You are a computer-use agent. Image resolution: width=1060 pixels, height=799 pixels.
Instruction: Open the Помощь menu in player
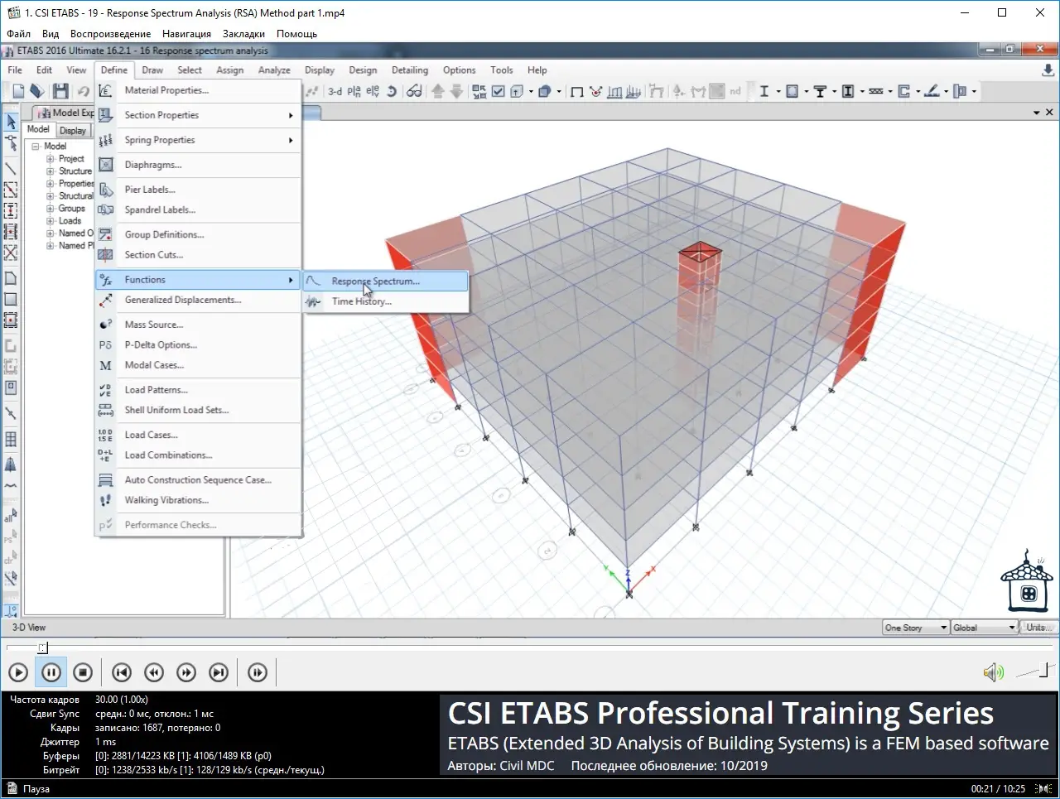(x=296, y=34)
